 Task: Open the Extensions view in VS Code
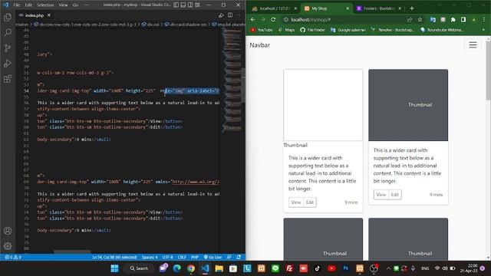point(8,78)
